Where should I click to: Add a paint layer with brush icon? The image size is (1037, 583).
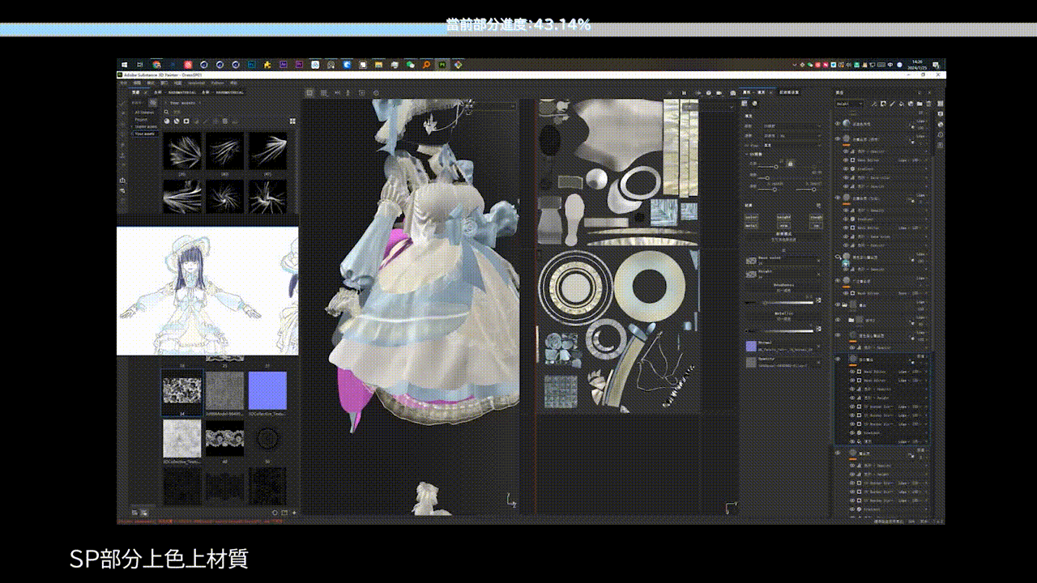893,104
